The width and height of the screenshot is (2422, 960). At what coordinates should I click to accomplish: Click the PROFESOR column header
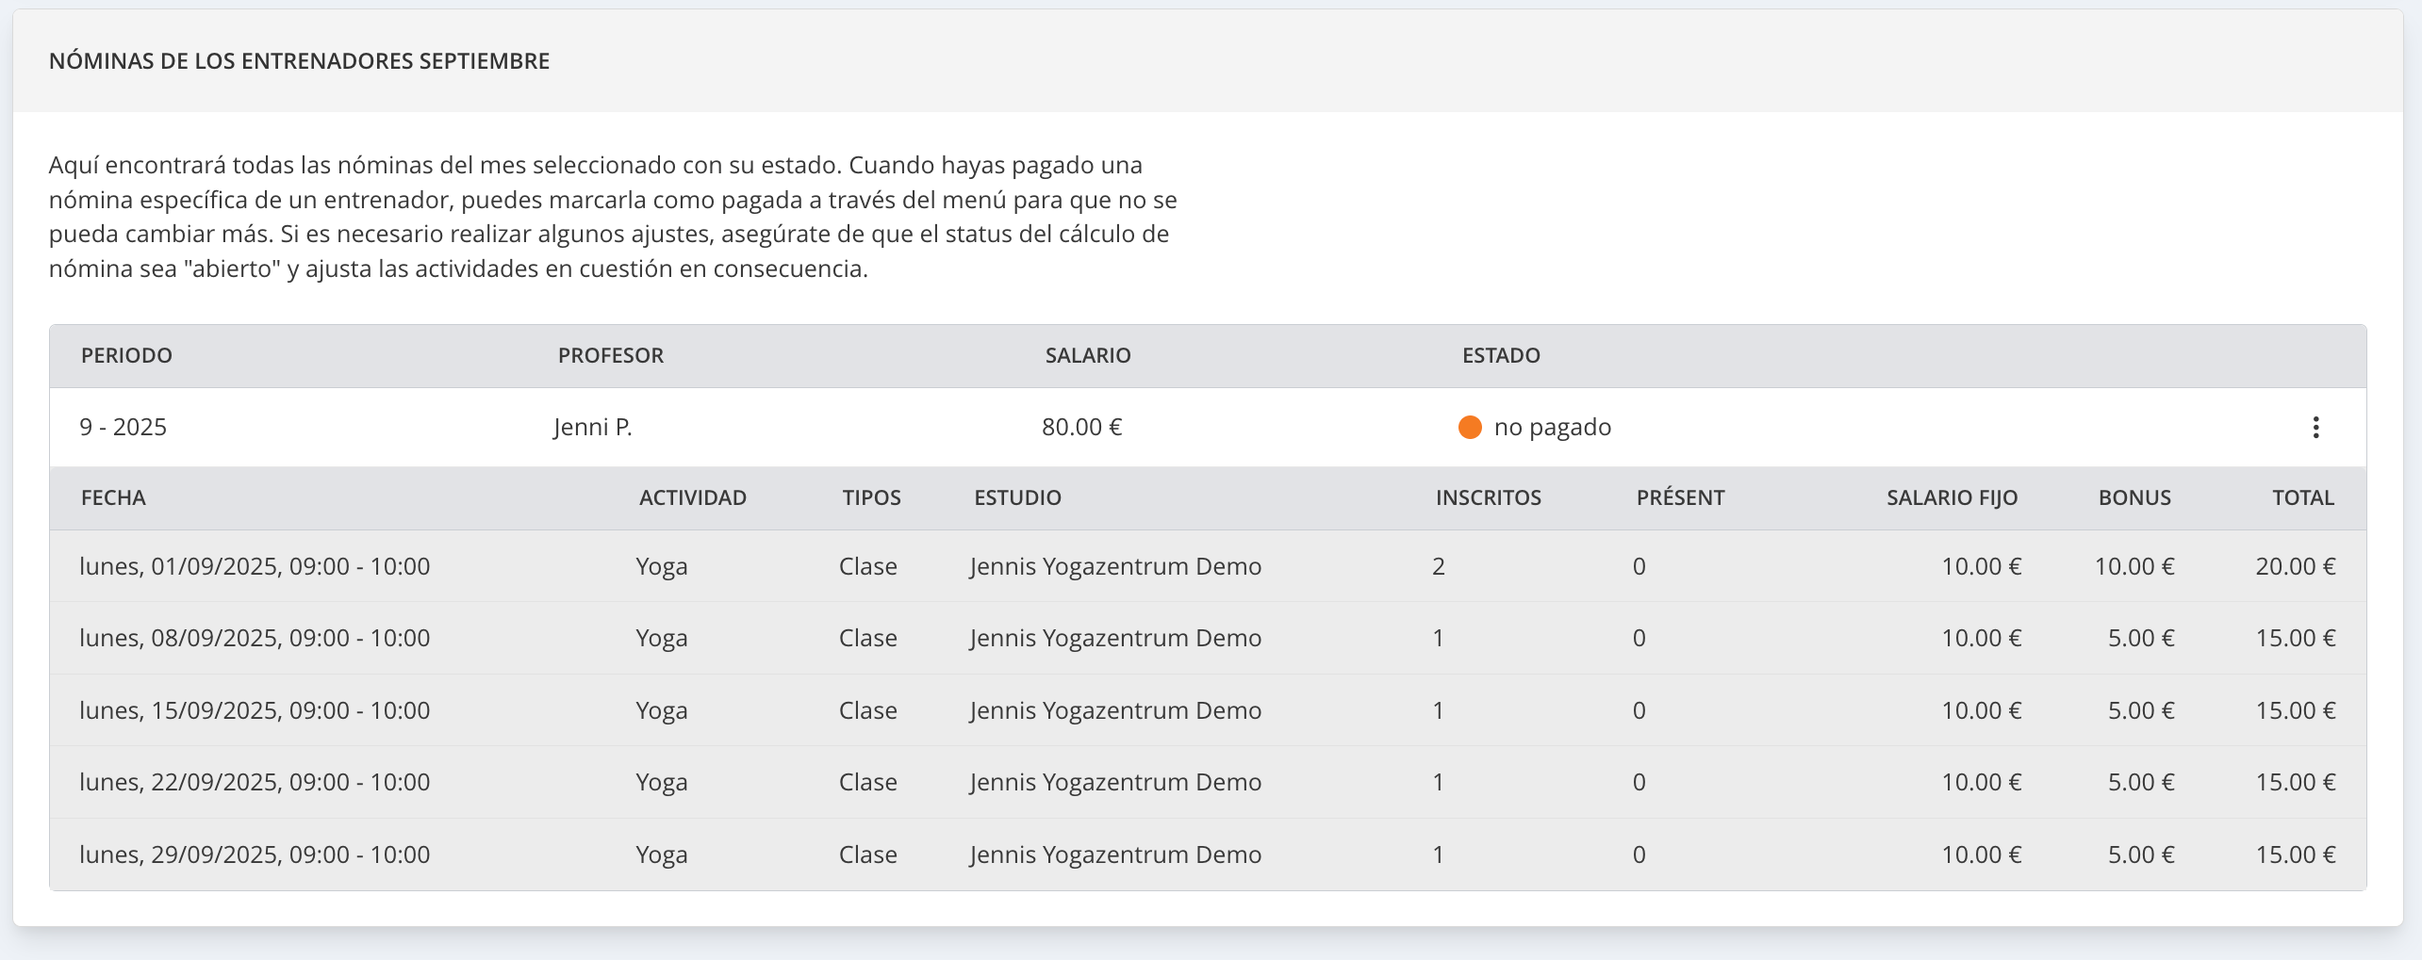(610, 355)
